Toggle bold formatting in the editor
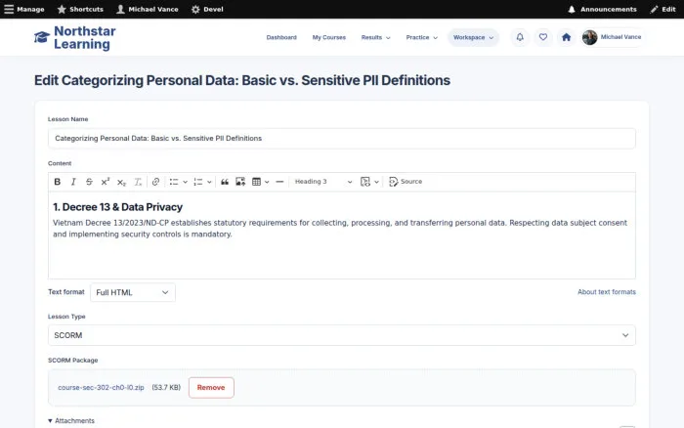 [57, 182]
